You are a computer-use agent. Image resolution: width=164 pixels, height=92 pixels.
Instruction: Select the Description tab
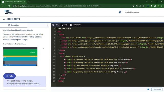[x=14, y=25]
